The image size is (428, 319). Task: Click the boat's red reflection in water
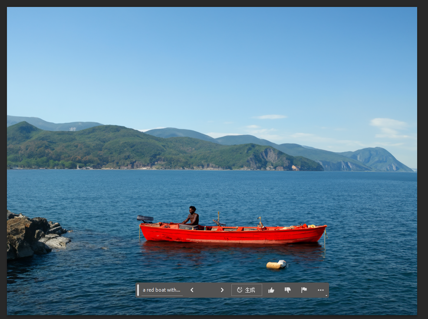pos(230,250)
